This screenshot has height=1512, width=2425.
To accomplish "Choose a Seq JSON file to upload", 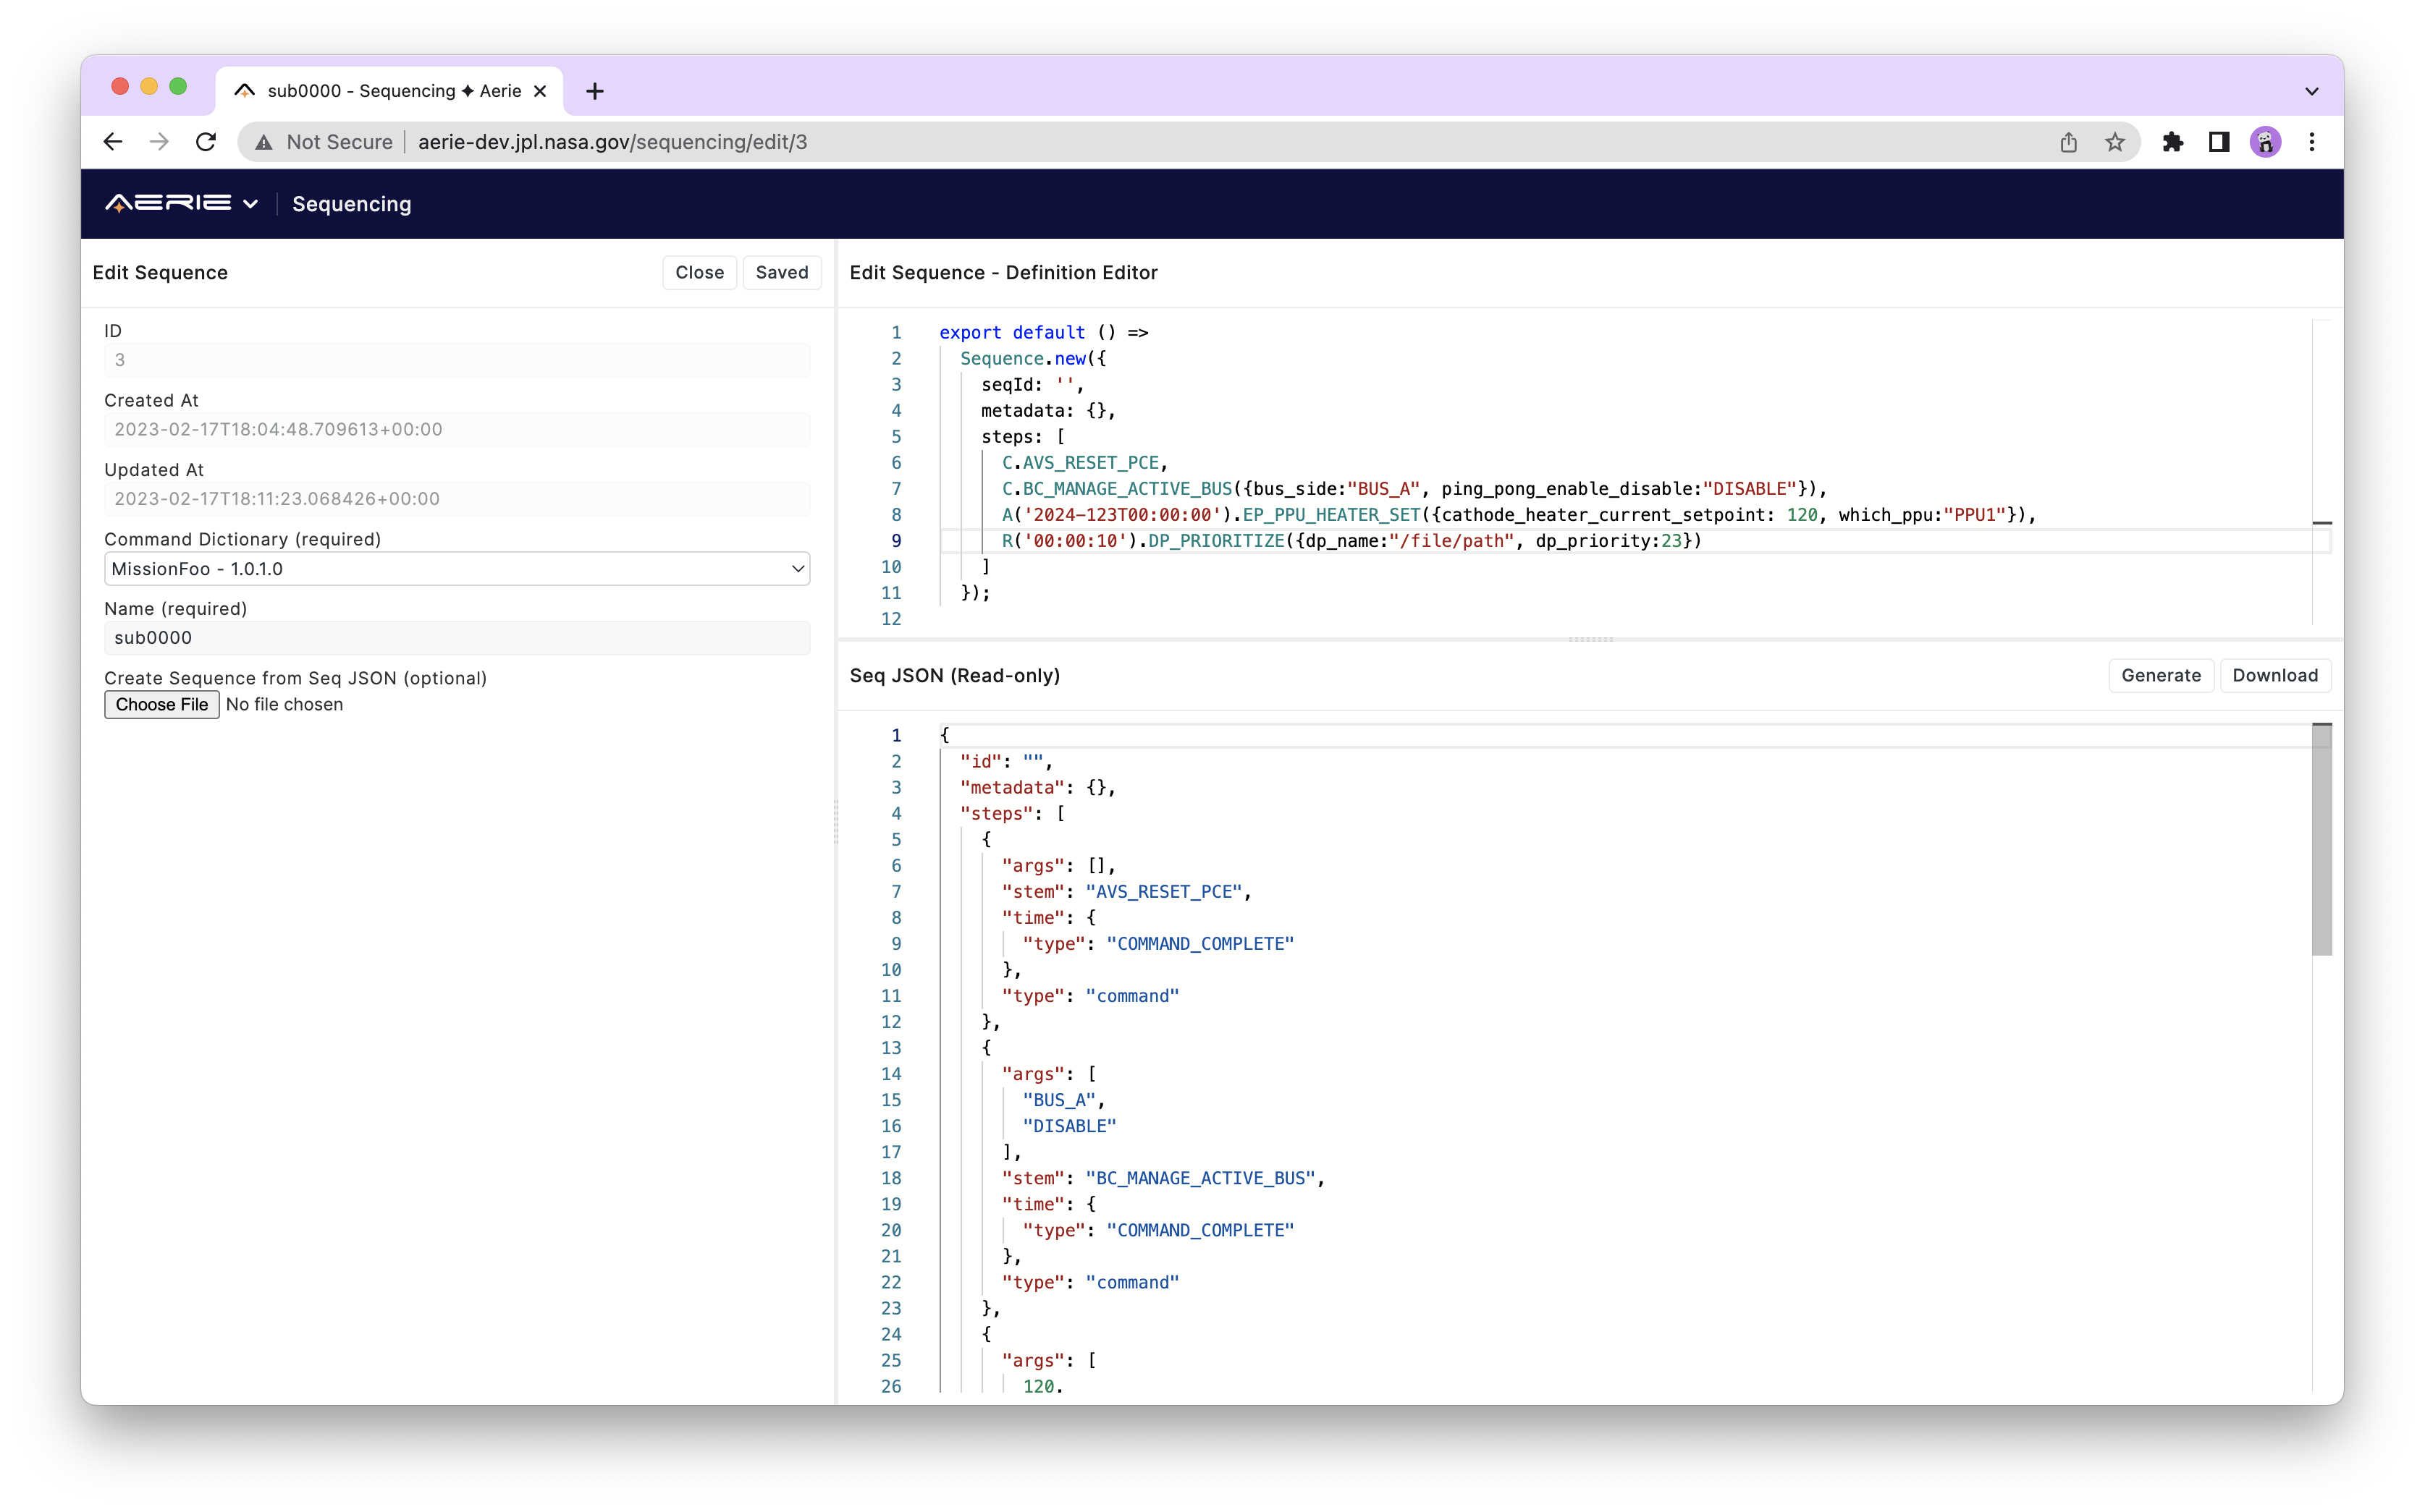I will click(x=161, y=704).
